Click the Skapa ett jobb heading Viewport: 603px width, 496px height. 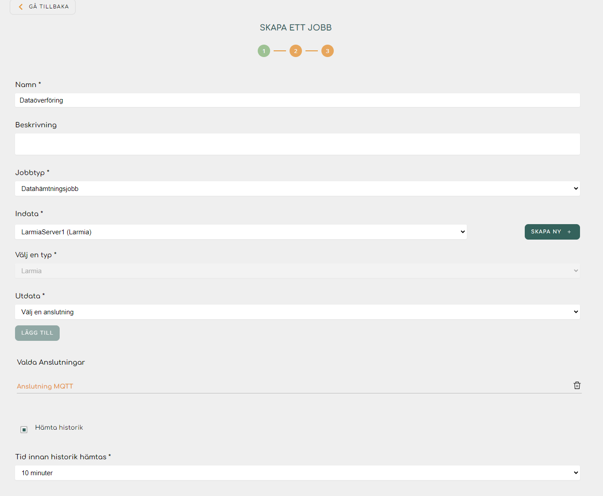tap(296, 27)
